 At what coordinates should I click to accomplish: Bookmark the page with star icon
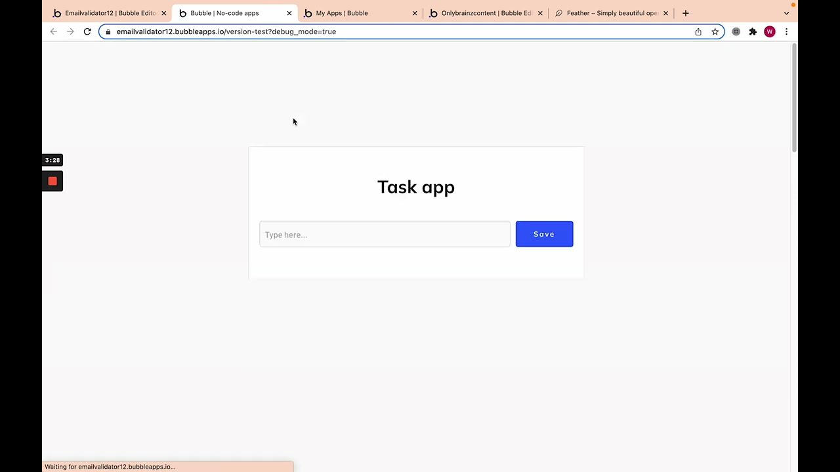pyautogui.click(x=715, y=31)
